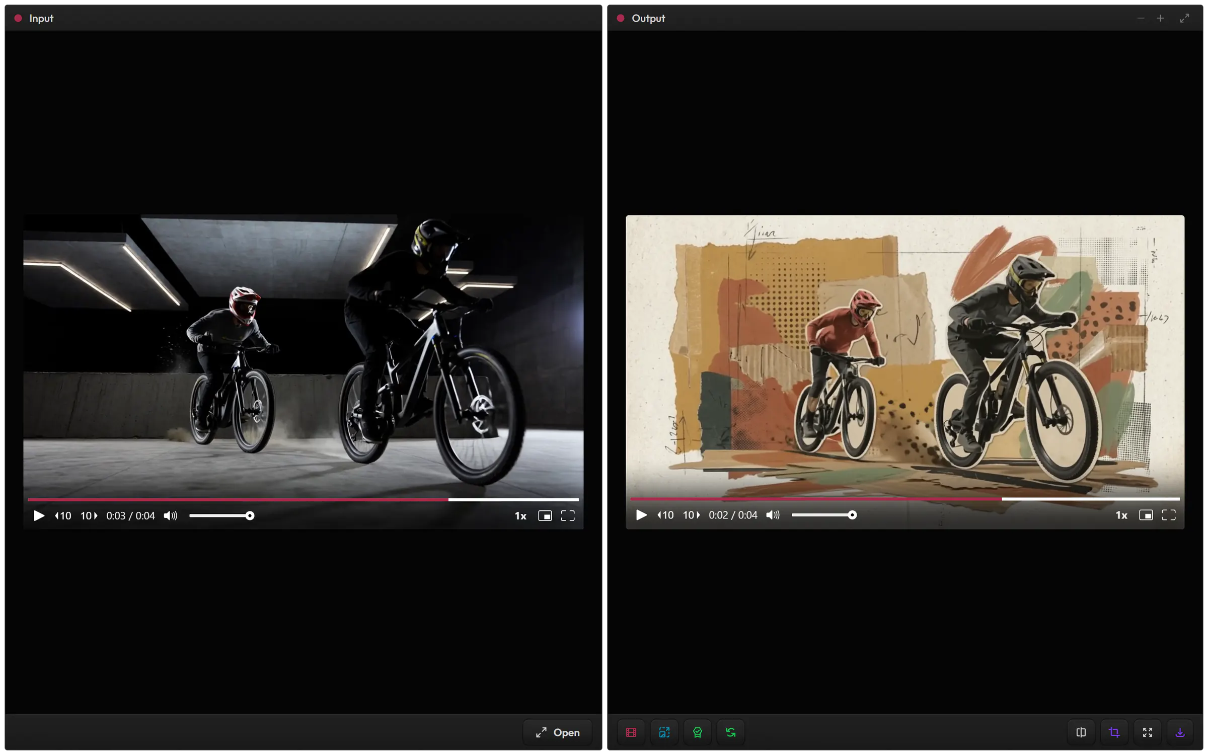Expand the Output panel with diagonal arrows
Viewport: 1208px width, 755px height.
(1184, 18)
